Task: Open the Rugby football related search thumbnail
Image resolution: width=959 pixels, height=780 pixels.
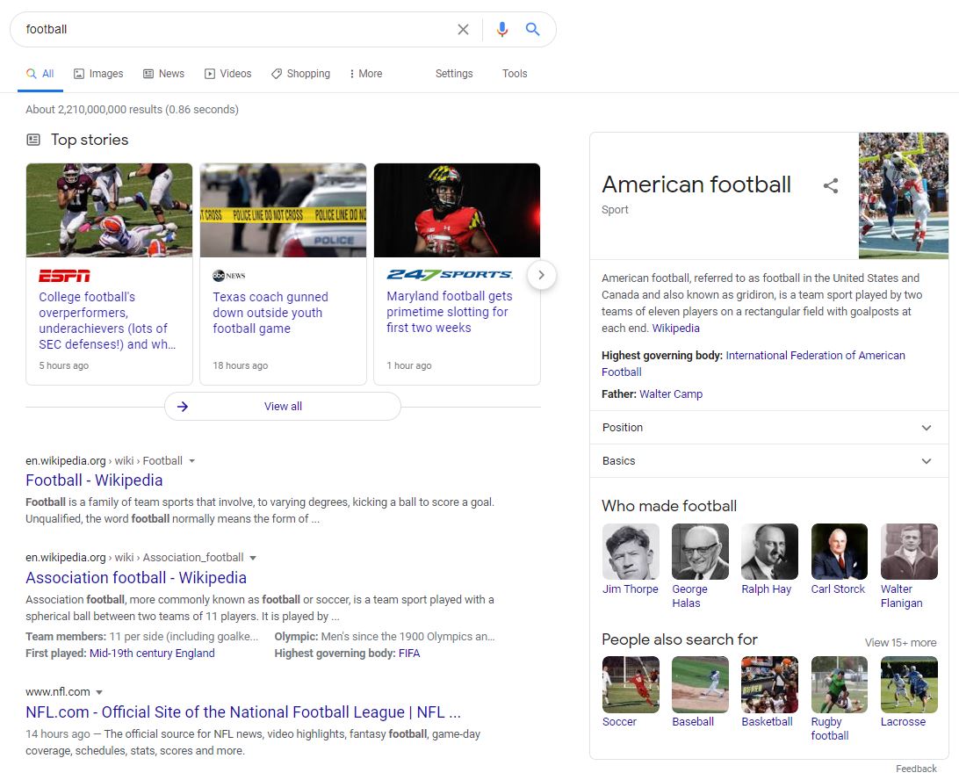Action: coord(840,684)
